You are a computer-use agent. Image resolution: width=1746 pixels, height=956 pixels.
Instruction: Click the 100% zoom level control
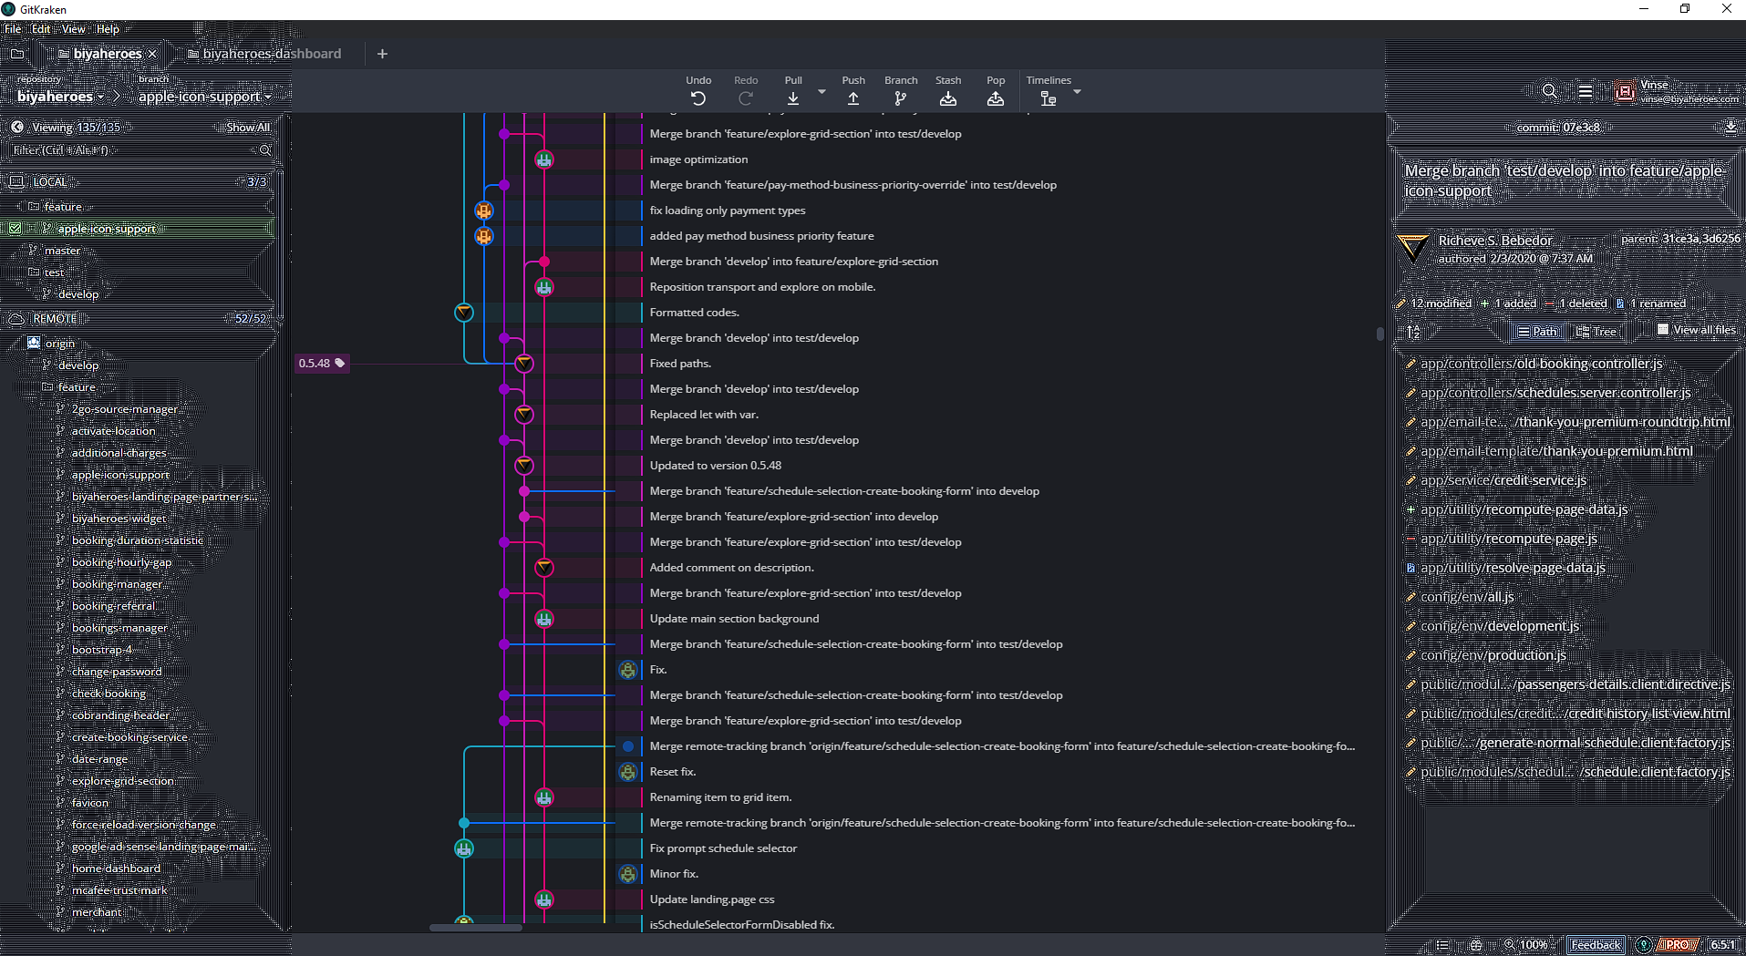point(1526,945)
